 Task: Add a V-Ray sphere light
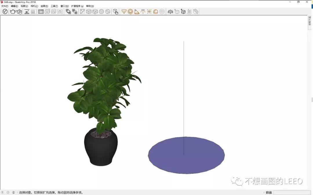130,12
